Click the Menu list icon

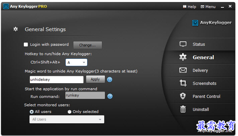[202, 7]
